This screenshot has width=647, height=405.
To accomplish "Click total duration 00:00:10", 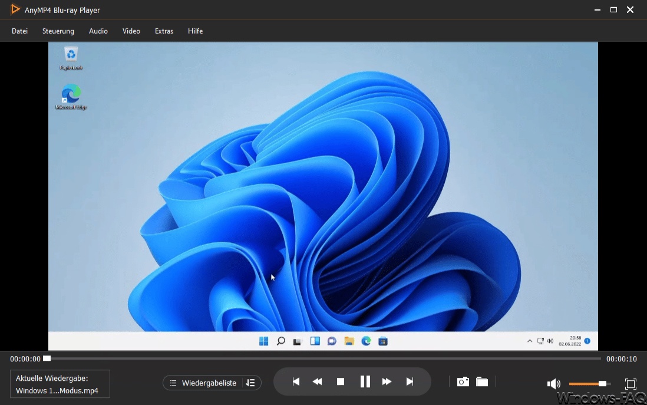I will (622, 359).
